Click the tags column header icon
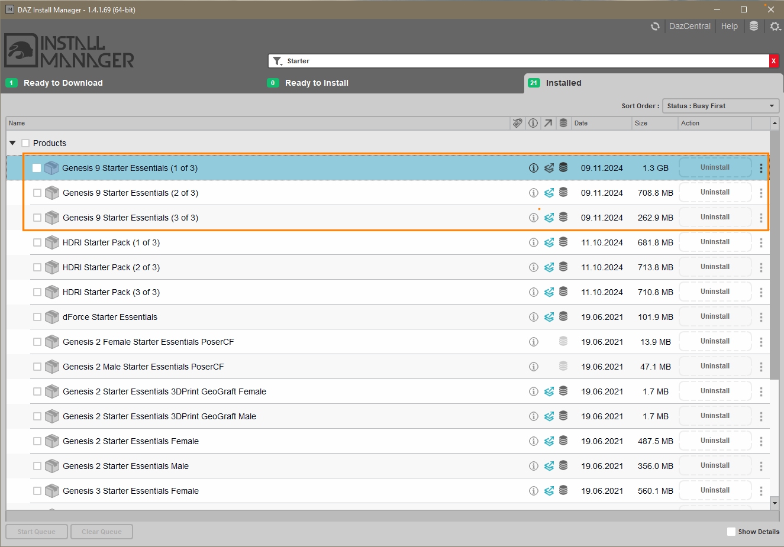 [518, 123]
